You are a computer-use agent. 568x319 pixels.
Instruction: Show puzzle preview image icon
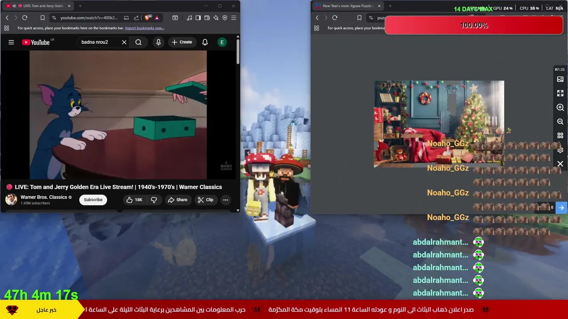560,79
